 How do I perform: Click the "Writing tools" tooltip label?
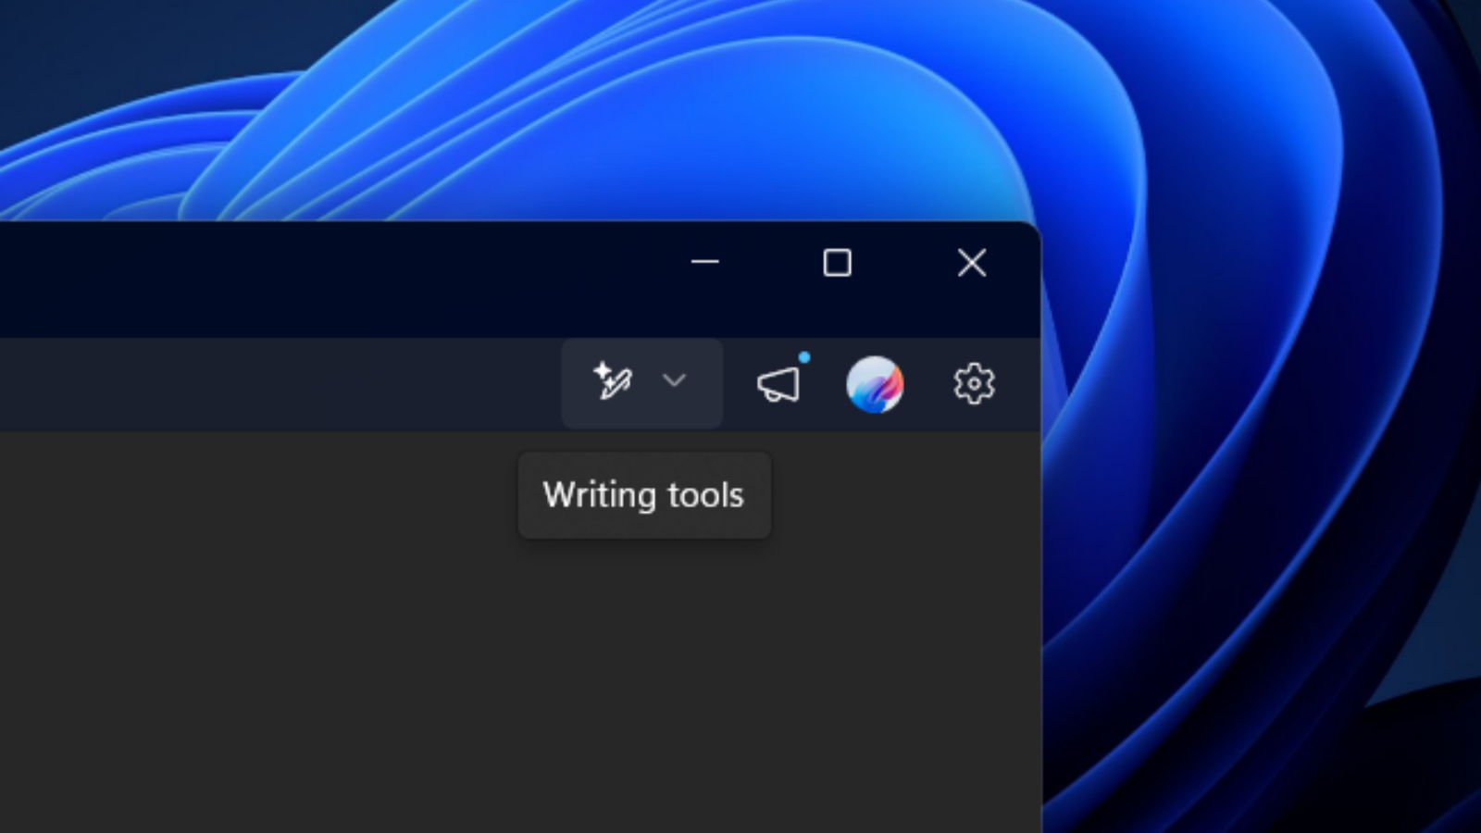[643, 495]
